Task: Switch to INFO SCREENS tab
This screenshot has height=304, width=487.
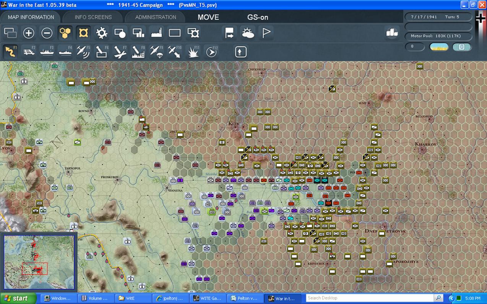Action: (93, 17)
